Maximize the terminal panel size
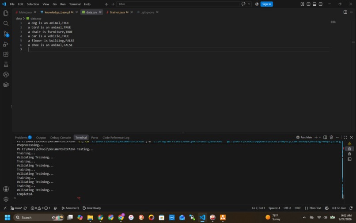 tap(345, 137)
